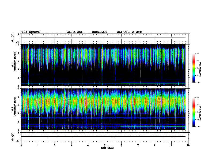
Task: Click the ch.2 colorbar log(PSD) label
Action: [200, 113]
